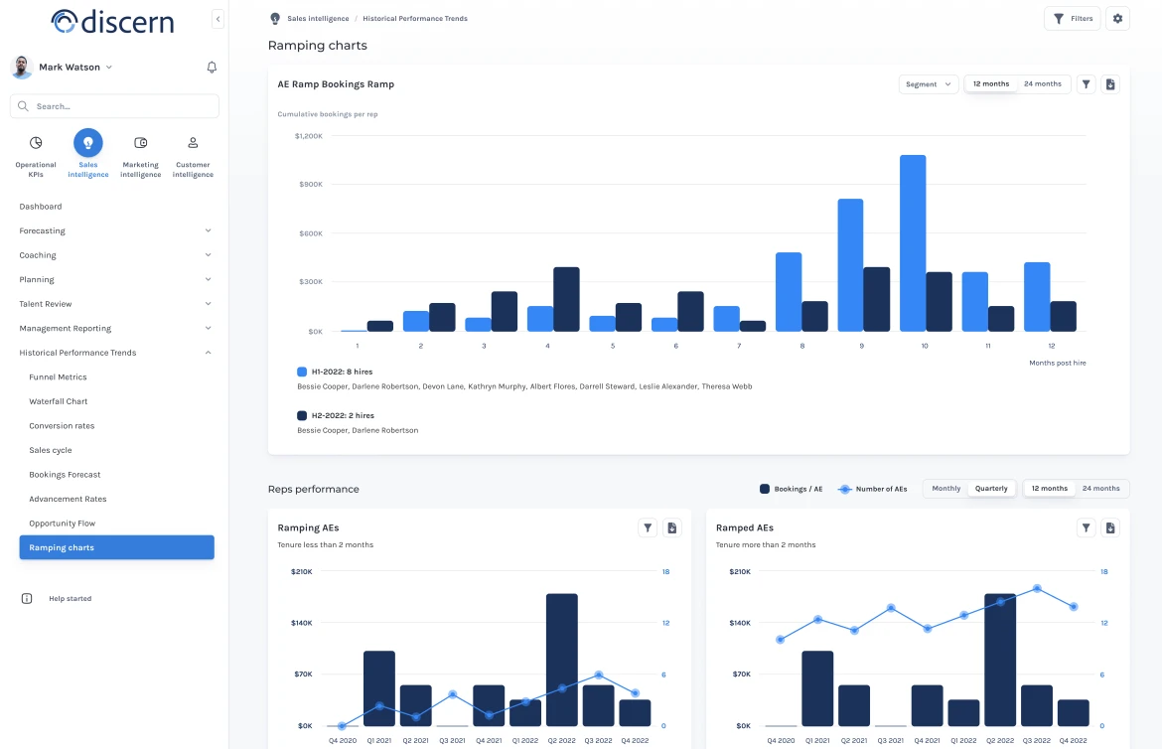The height and width of the screenshot is (749, 1162).
Task: Click the H1-2022 legend color swatch
Action: 302,372
